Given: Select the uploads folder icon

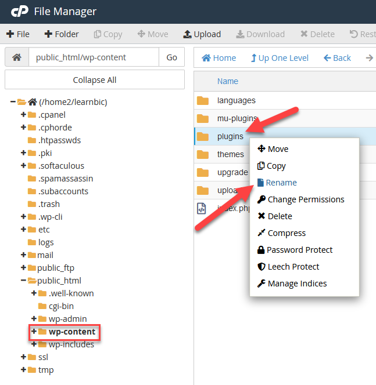Looking at the screenshot, I should point(203,190).
